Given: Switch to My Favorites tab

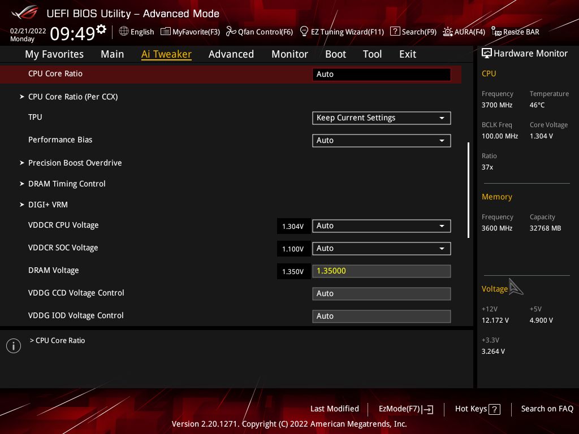Looking at the screenshot, I should coord(54,54).
